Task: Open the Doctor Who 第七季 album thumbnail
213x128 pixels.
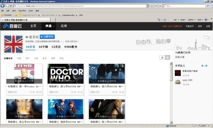Action: pyautogui.click(x=65, y=74)
